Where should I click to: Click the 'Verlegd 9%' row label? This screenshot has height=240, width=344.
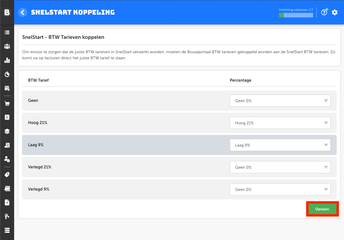coord(39,189)
